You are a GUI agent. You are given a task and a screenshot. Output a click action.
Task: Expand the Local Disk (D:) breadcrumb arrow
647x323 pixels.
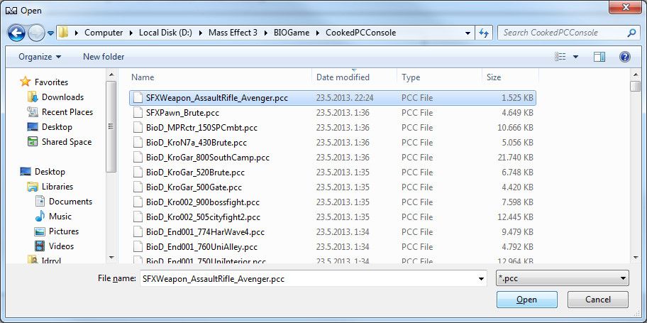tap(201, 33)
